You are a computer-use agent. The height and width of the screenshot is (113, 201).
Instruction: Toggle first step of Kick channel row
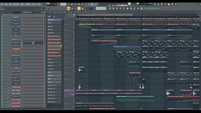[24, 36]
